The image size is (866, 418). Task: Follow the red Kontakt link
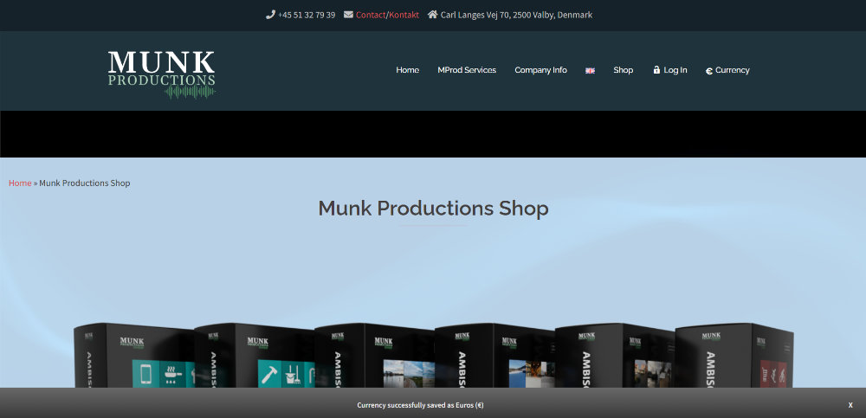(x=404, y=15)
